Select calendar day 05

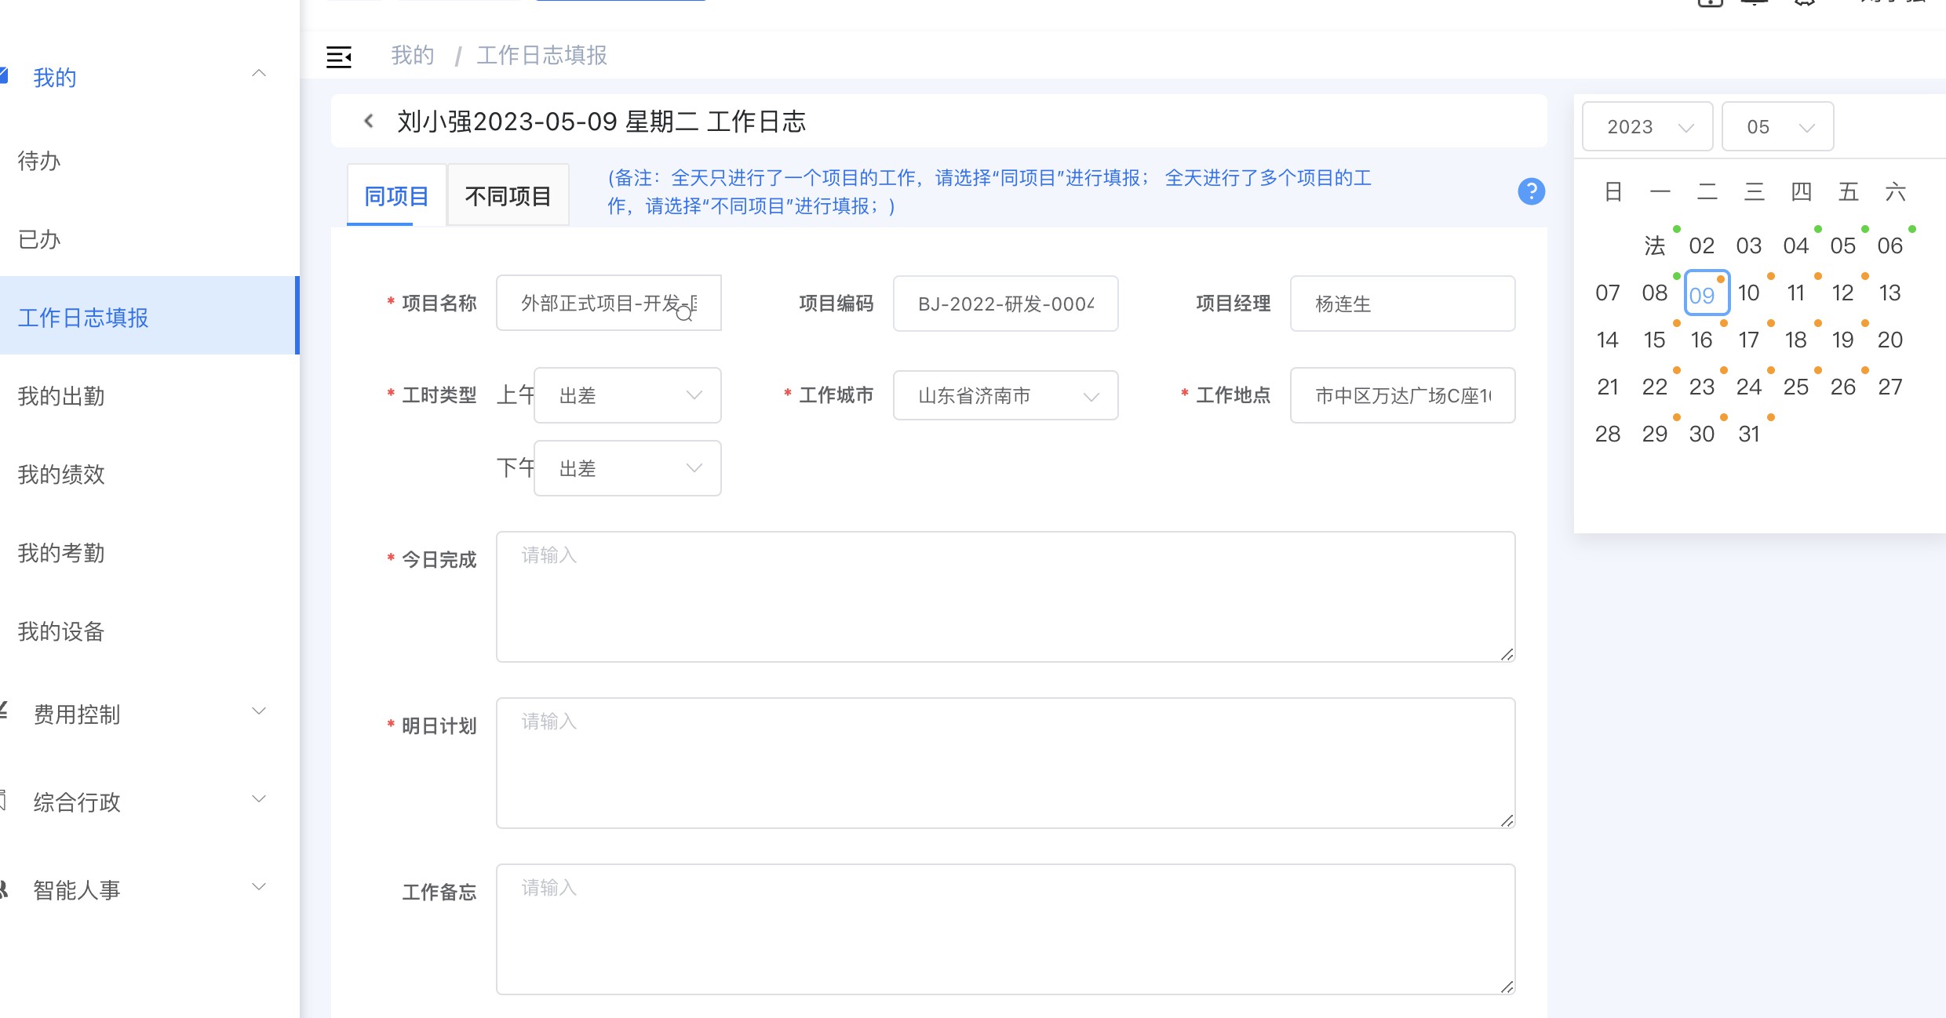(x=1843, y=245)
